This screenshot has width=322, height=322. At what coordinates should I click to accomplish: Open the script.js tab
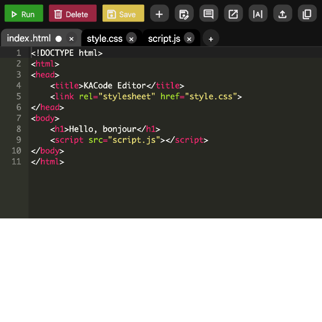tap(164, 39)
